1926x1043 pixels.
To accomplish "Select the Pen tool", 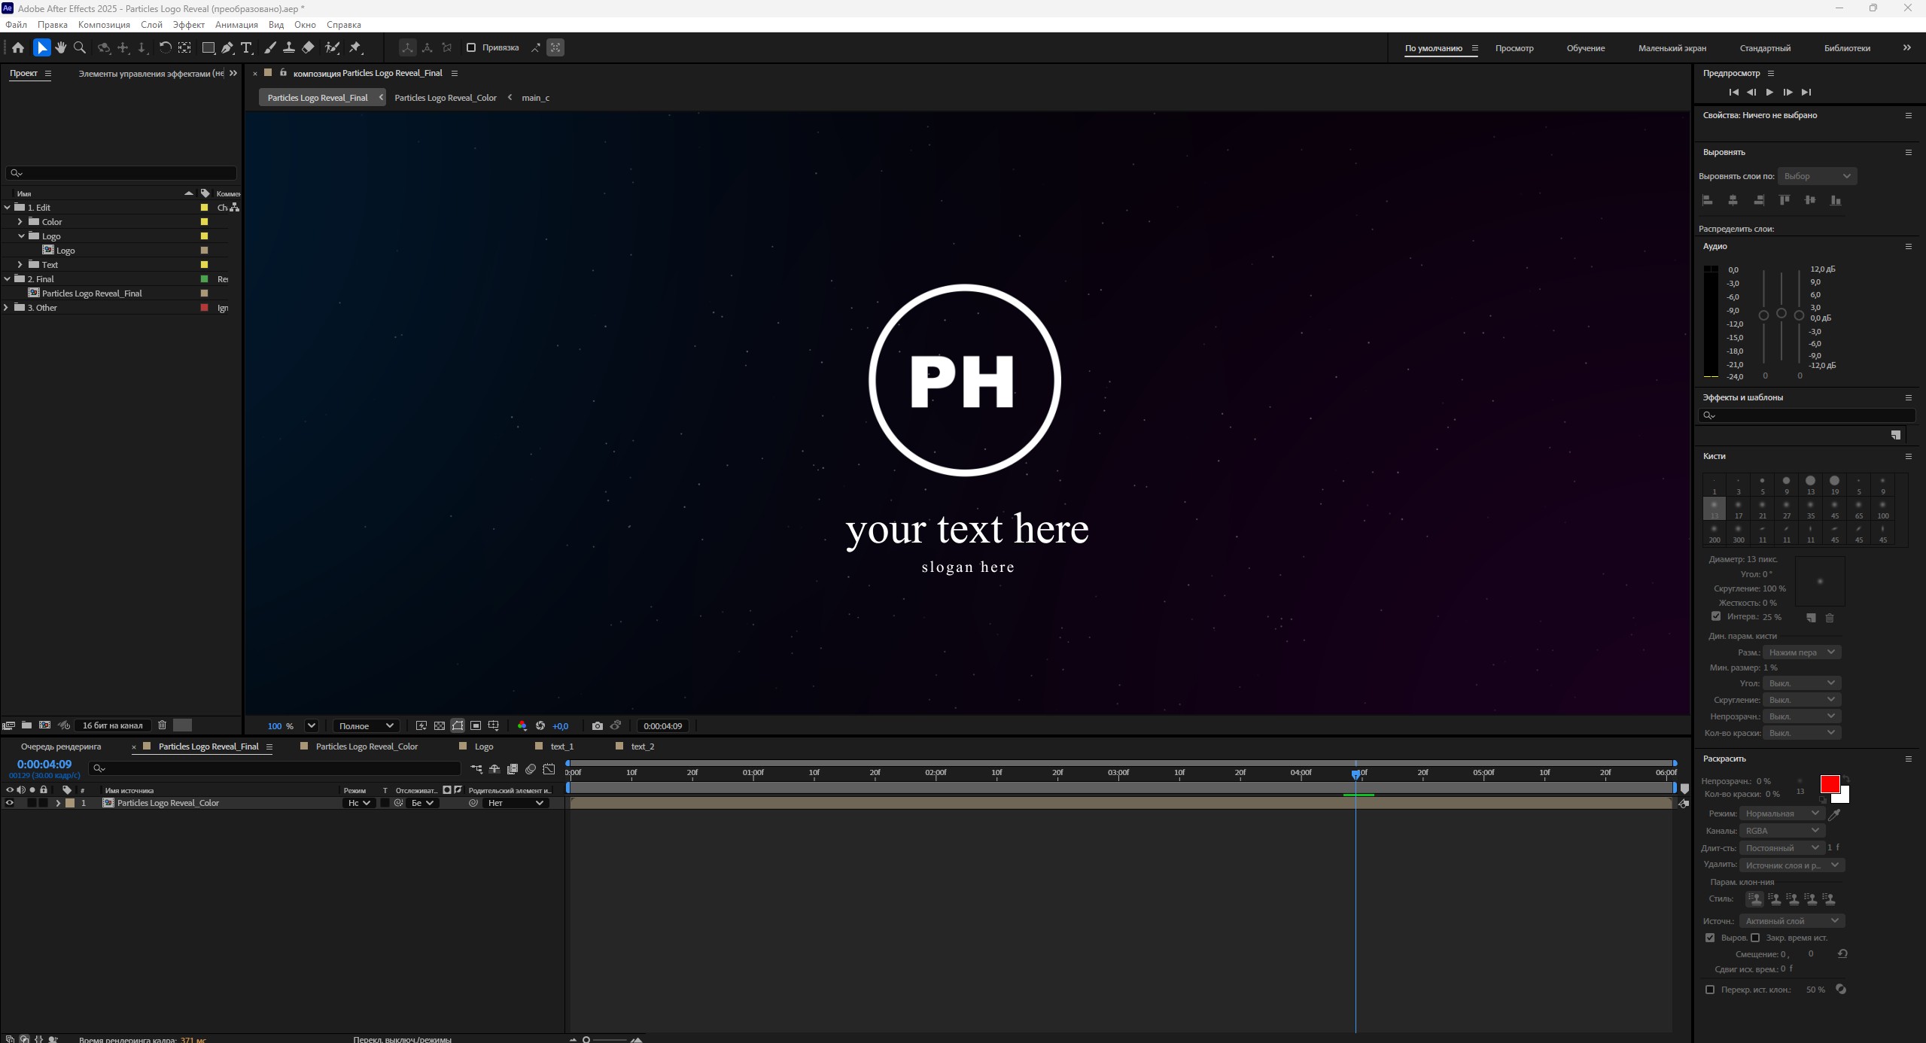I will [x=227, y=47].
